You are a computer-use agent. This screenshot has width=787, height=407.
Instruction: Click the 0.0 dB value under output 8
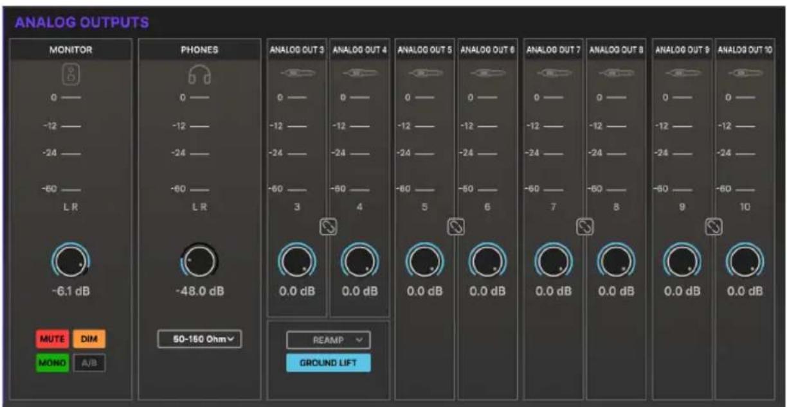tap(617, 291)
